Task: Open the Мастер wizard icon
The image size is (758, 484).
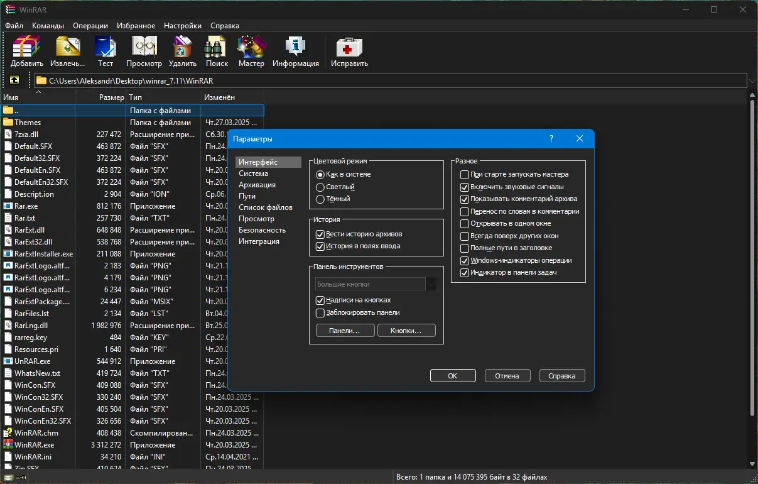Action: [251, 47]
